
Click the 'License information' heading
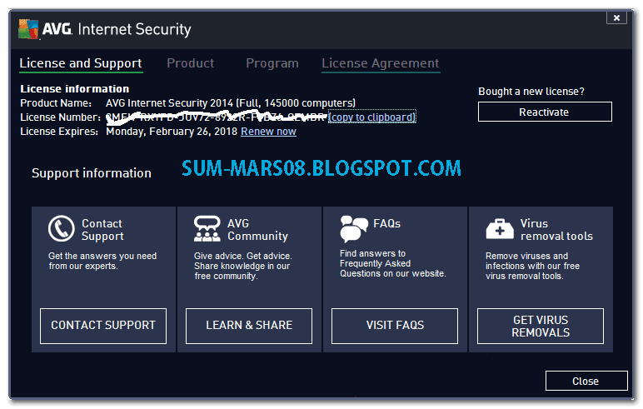coord(75,88)
